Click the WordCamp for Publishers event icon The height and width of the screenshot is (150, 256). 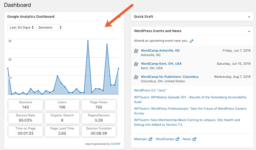[136, 77]
